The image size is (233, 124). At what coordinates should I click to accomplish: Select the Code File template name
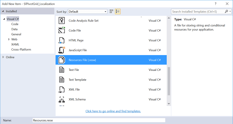pyautogui.click(x=75, y=31)
